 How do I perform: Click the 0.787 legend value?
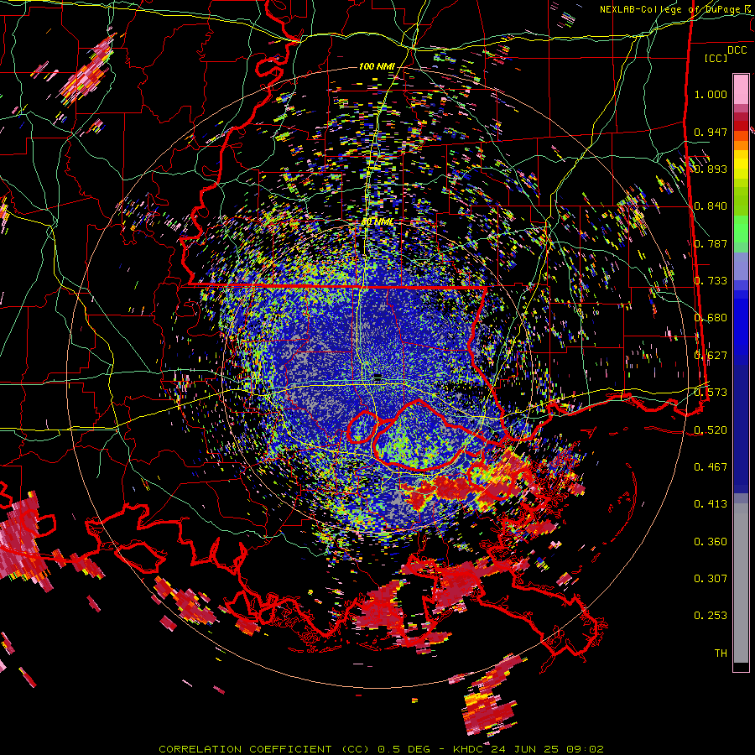(x=711, y=243)
